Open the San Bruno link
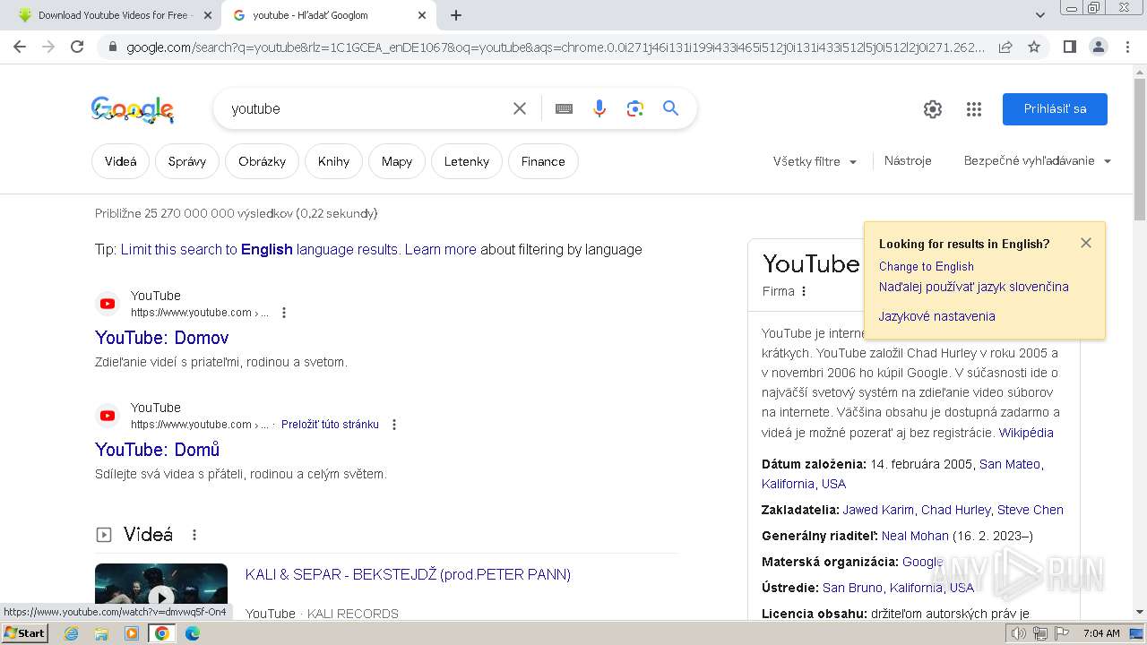The height and width of the screenshot is (645, 1147). [x=852, y=588]
